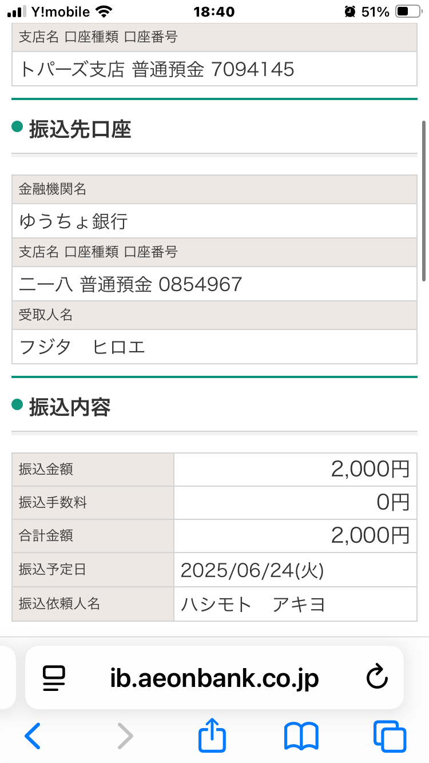The width and height of the screenshot is (429, 763).
Task: Show all open tabs icon
Action: click(390, 736)
